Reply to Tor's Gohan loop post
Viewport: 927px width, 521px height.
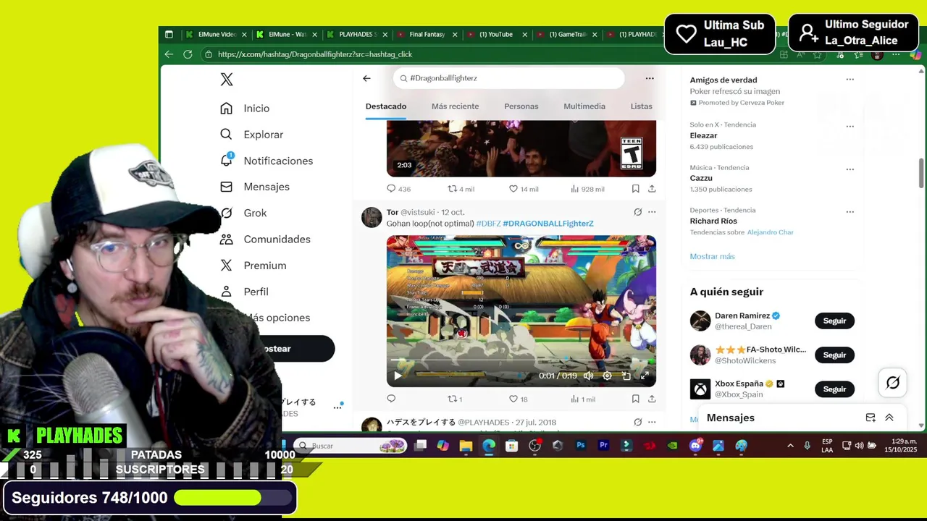391,399
